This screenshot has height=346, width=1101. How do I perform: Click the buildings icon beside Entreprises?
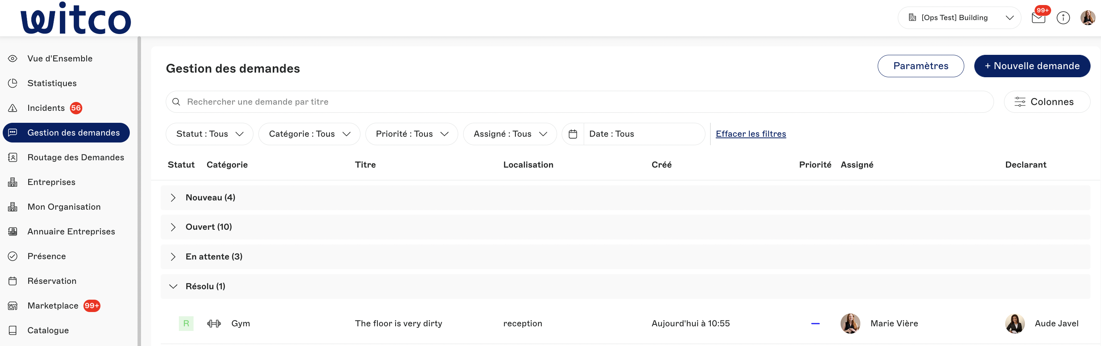tap(13, 182)
